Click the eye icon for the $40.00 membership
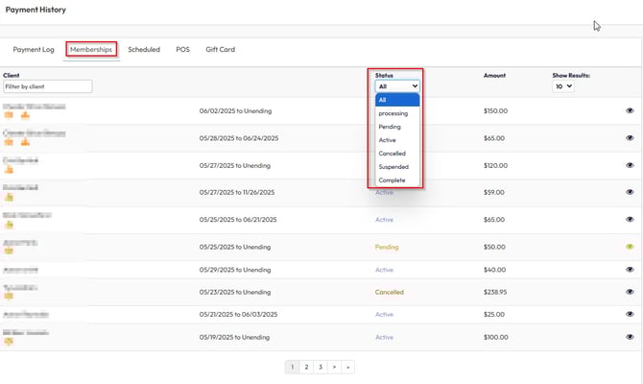The image size is (643, 384). [x=630, y=270]
